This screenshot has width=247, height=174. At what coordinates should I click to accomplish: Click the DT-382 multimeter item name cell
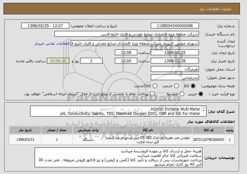148,140
